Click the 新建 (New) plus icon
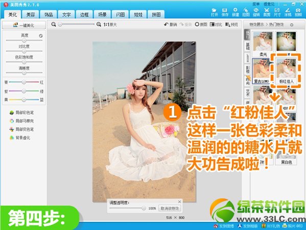306x230 pixels. point(236,12)
